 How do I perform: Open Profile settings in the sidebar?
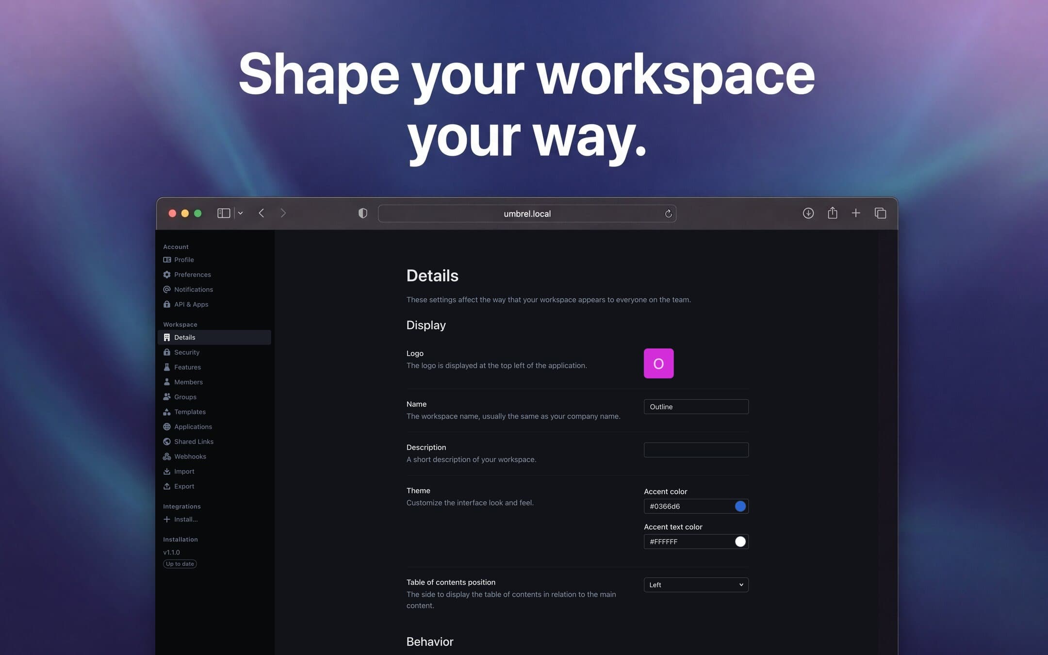point(184,260)
